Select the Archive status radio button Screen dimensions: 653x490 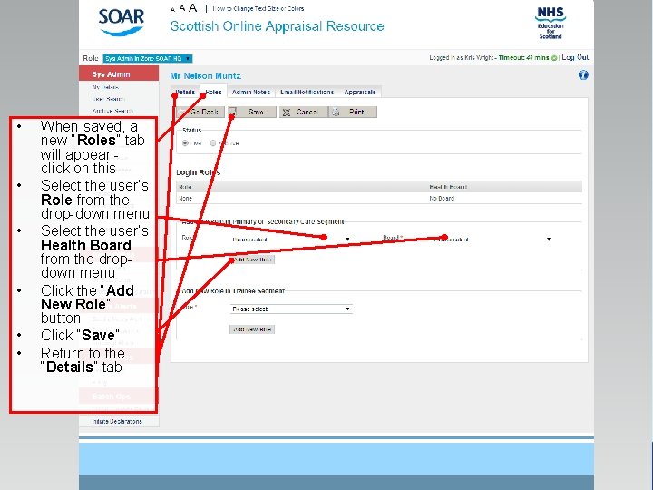213,143
